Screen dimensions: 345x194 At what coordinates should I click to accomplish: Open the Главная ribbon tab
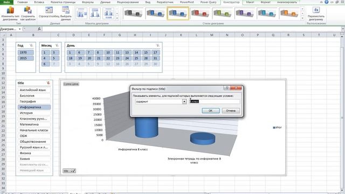(x=23, y=2)
